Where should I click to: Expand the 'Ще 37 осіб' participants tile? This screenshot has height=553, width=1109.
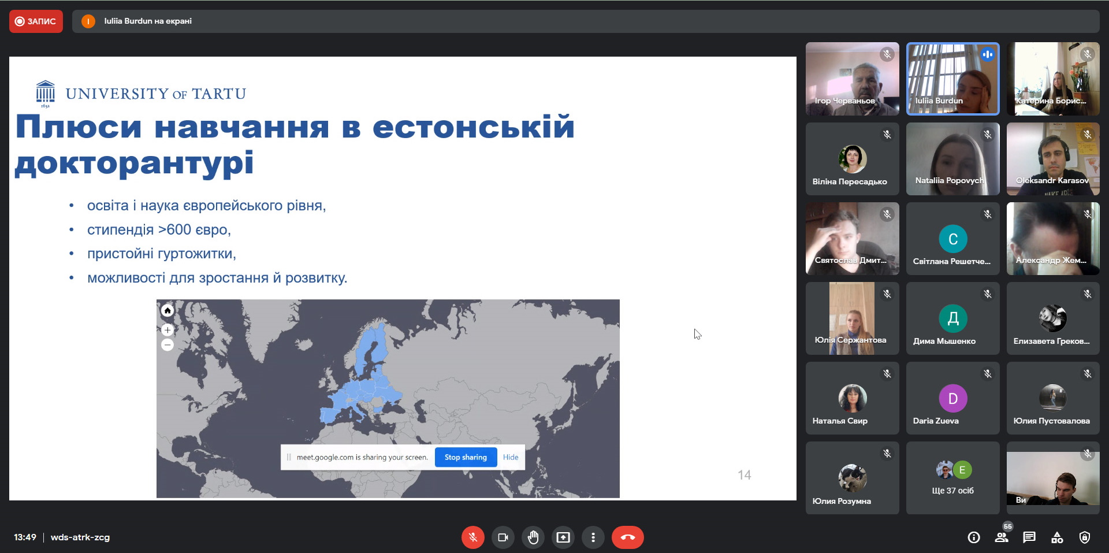coord(952,478)
